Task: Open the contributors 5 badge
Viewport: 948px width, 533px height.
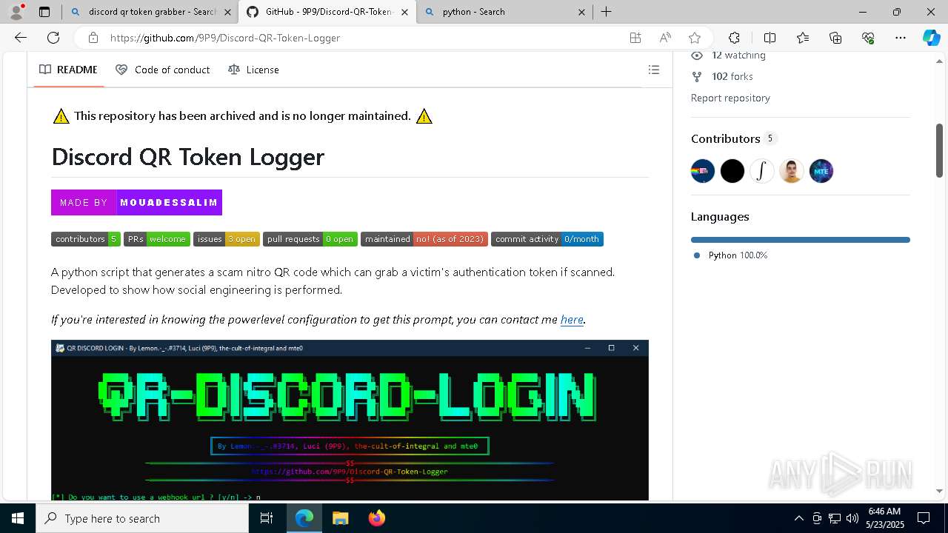Action: click(x=86, y=239)
